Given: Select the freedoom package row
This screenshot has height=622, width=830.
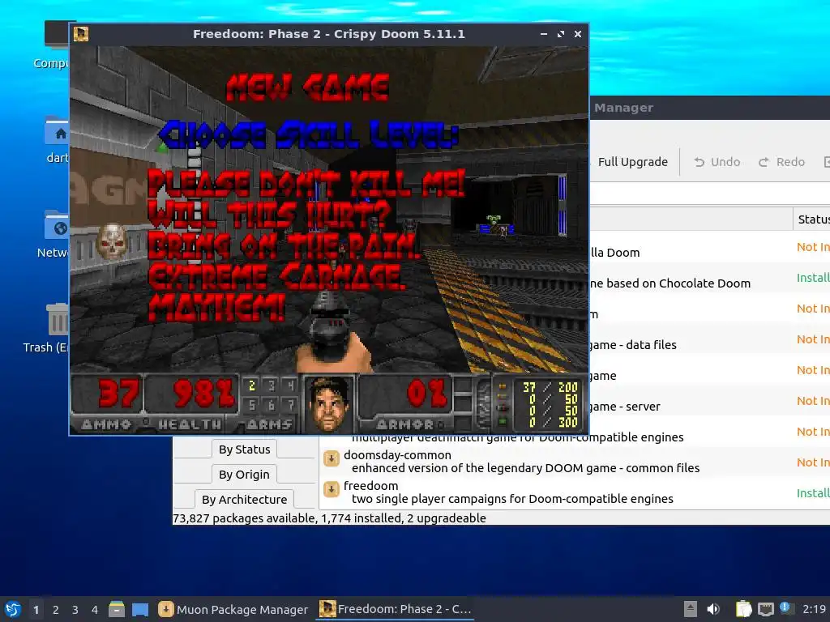Looking at the screenshot, I should [575, 492].
